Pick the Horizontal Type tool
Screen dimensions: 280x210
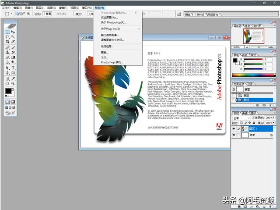coord(13,68)
